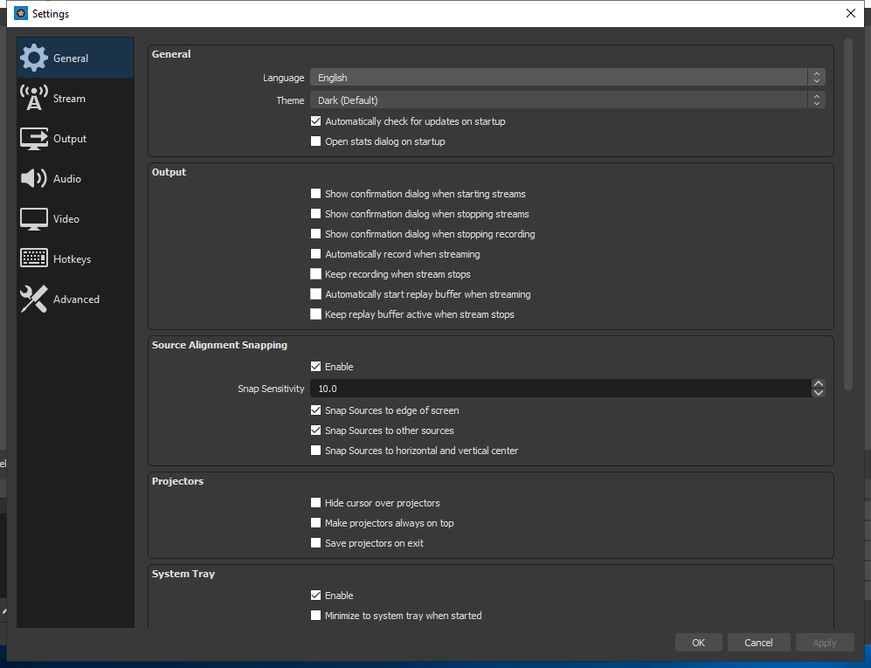Click the Video monitor icon
This screenshot has width=871, height=668.
[34, 219]
